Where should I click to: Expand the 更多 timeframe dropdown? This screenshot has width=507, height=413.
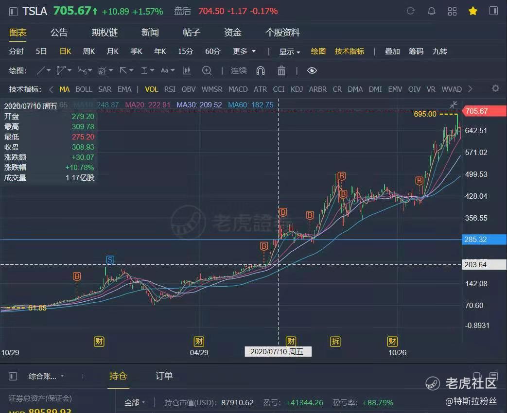244,52
